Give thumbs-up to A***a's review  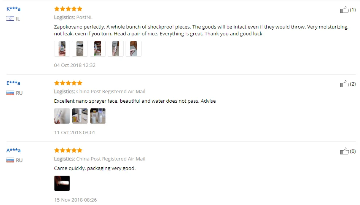point(344,151)
